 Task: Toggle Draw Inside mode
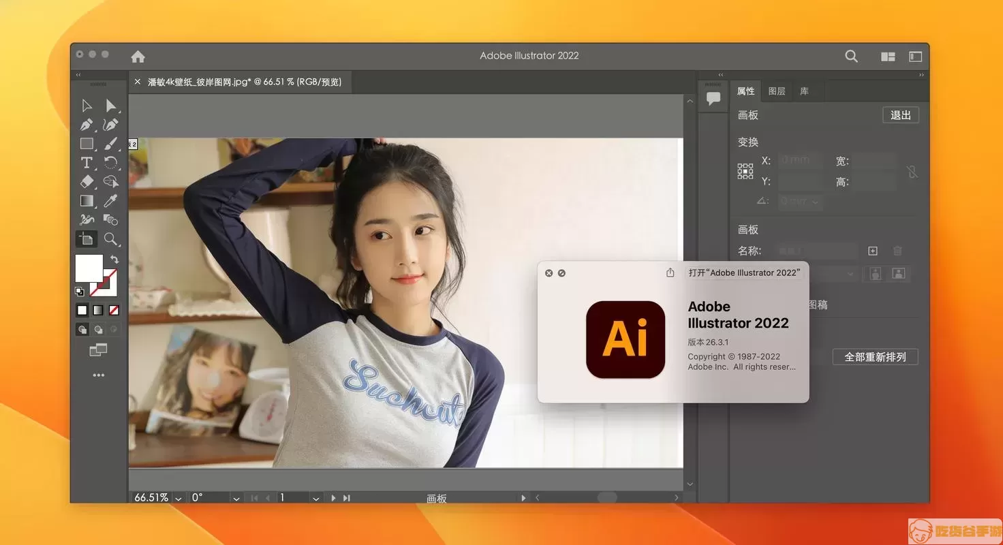click(x=114, y=329)
